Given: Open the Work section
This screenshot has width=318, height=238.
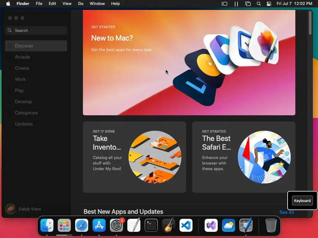Looking at the screenshot, I should [36, 79].
